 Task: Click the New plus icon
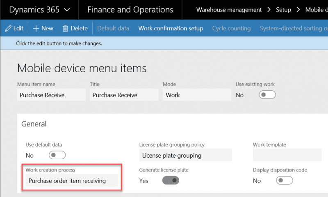click(x=36, y=28)
